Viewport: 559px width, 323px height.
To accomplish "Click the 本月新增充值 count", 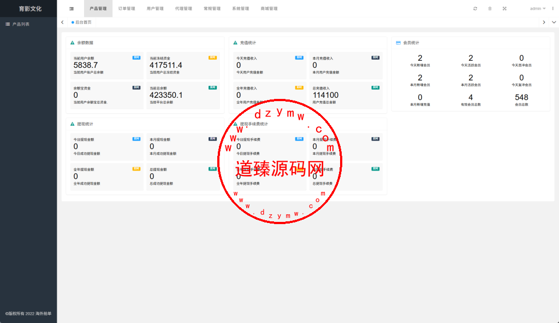I will [420, 97].
